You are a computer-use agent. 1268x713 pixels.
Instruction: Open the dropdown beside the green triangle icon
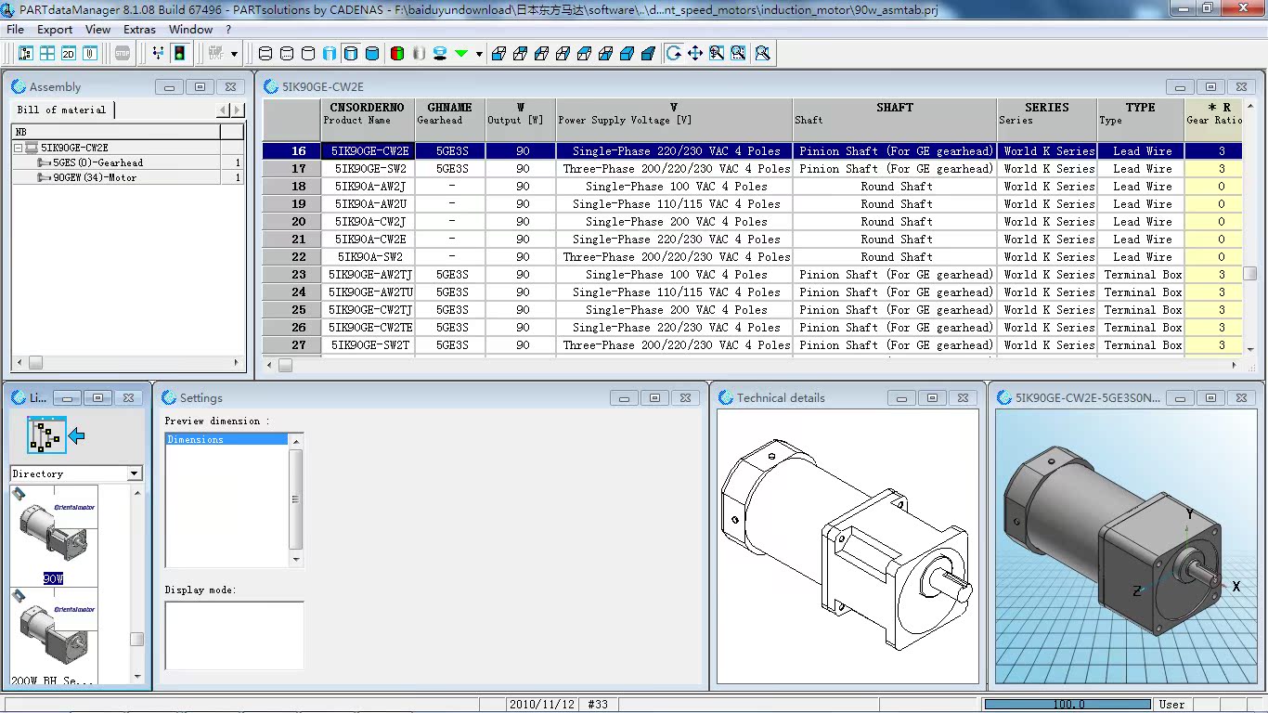point(479,54)
